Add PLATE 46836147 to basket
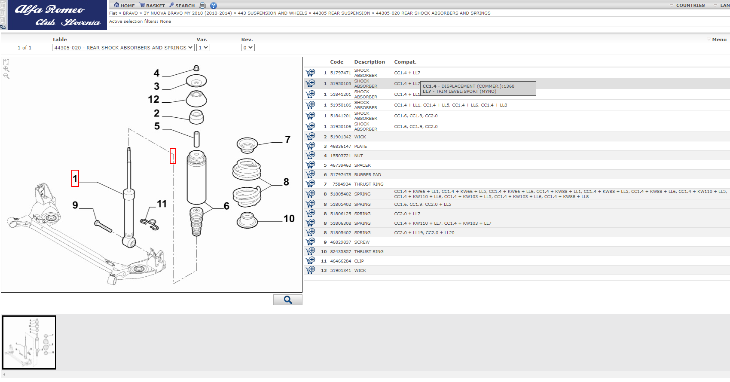Image resolution: width=730 pixels, height=382 pixels. pos(311,146)
